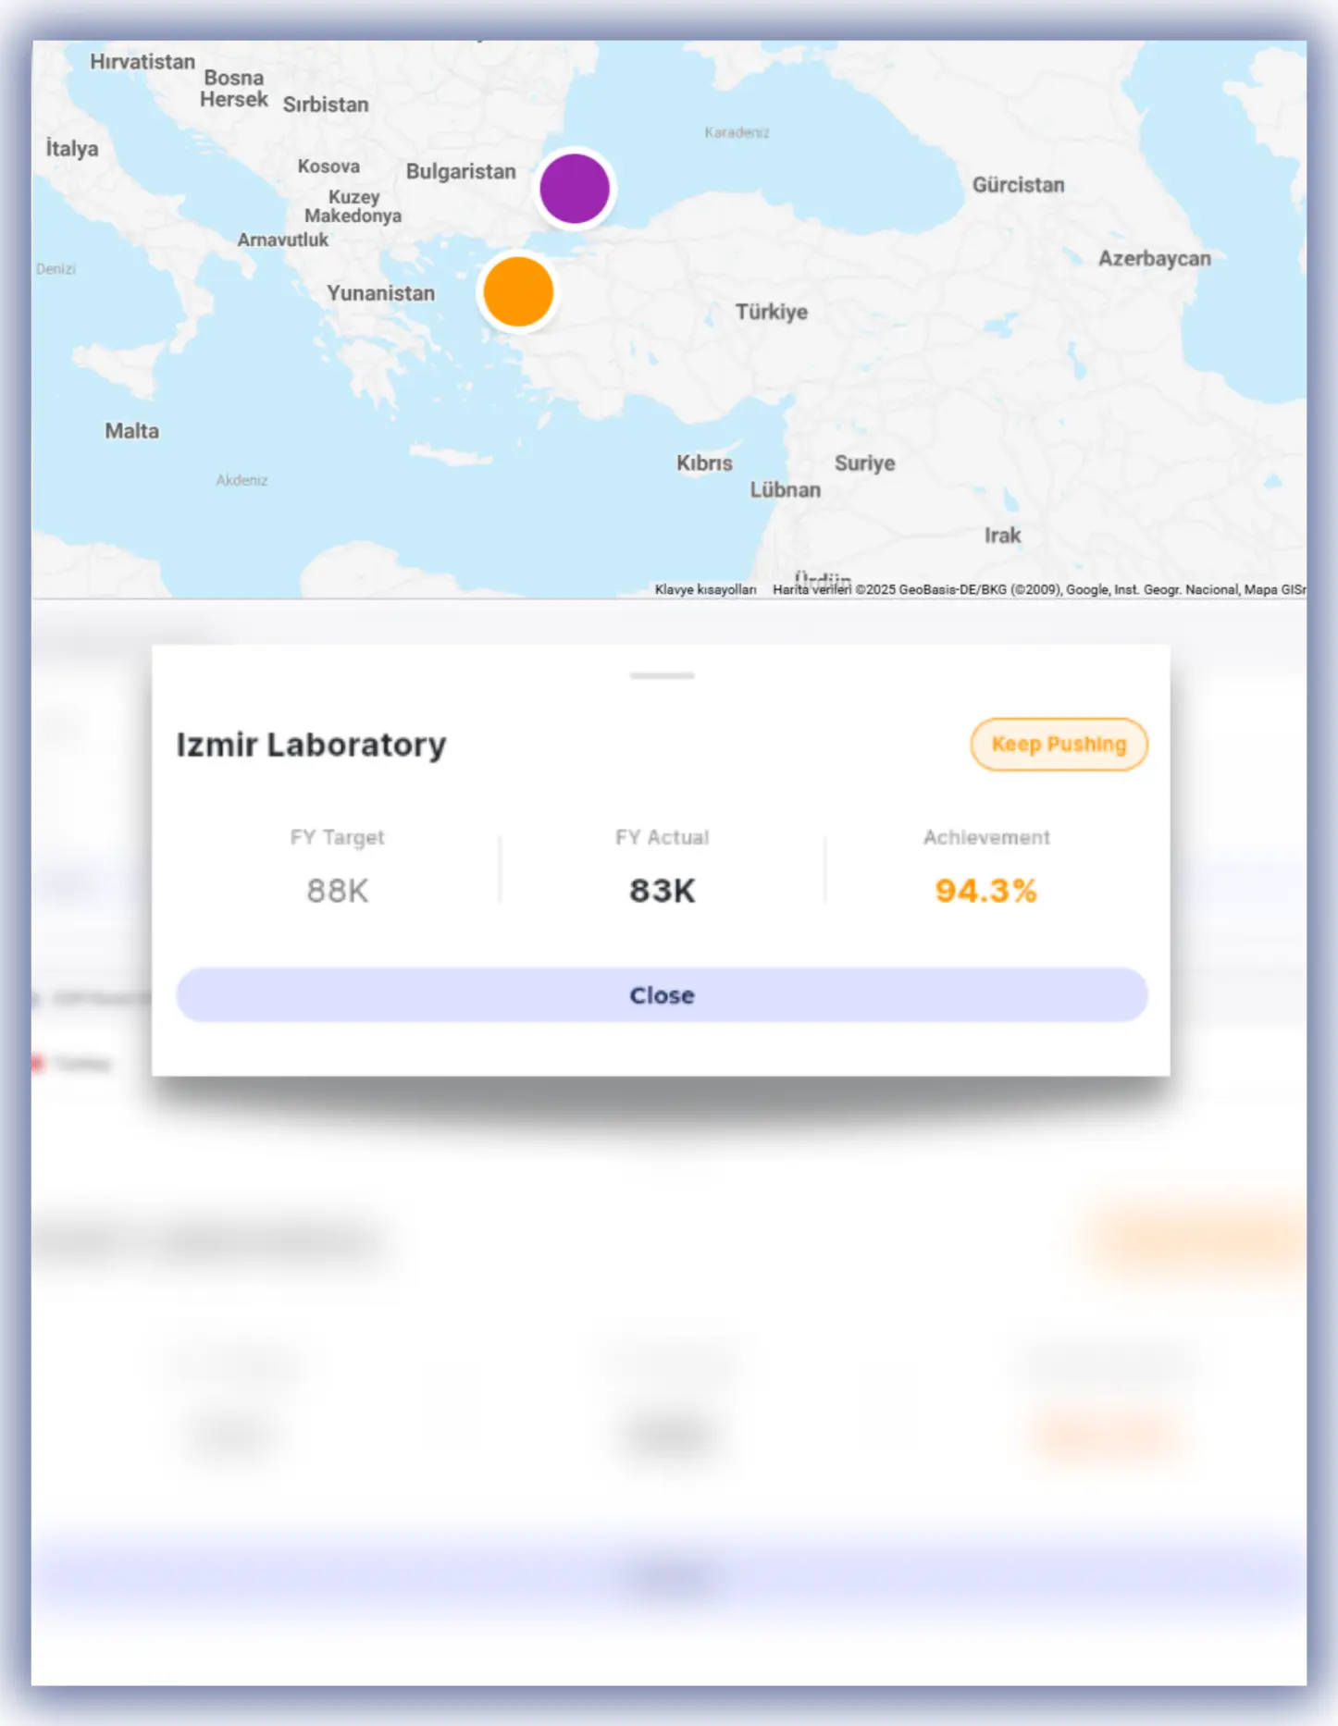The width and height of the screenshot is (1338, 1726).
Task: Click the Yunanistan label on the map
Action: [382, 292]
